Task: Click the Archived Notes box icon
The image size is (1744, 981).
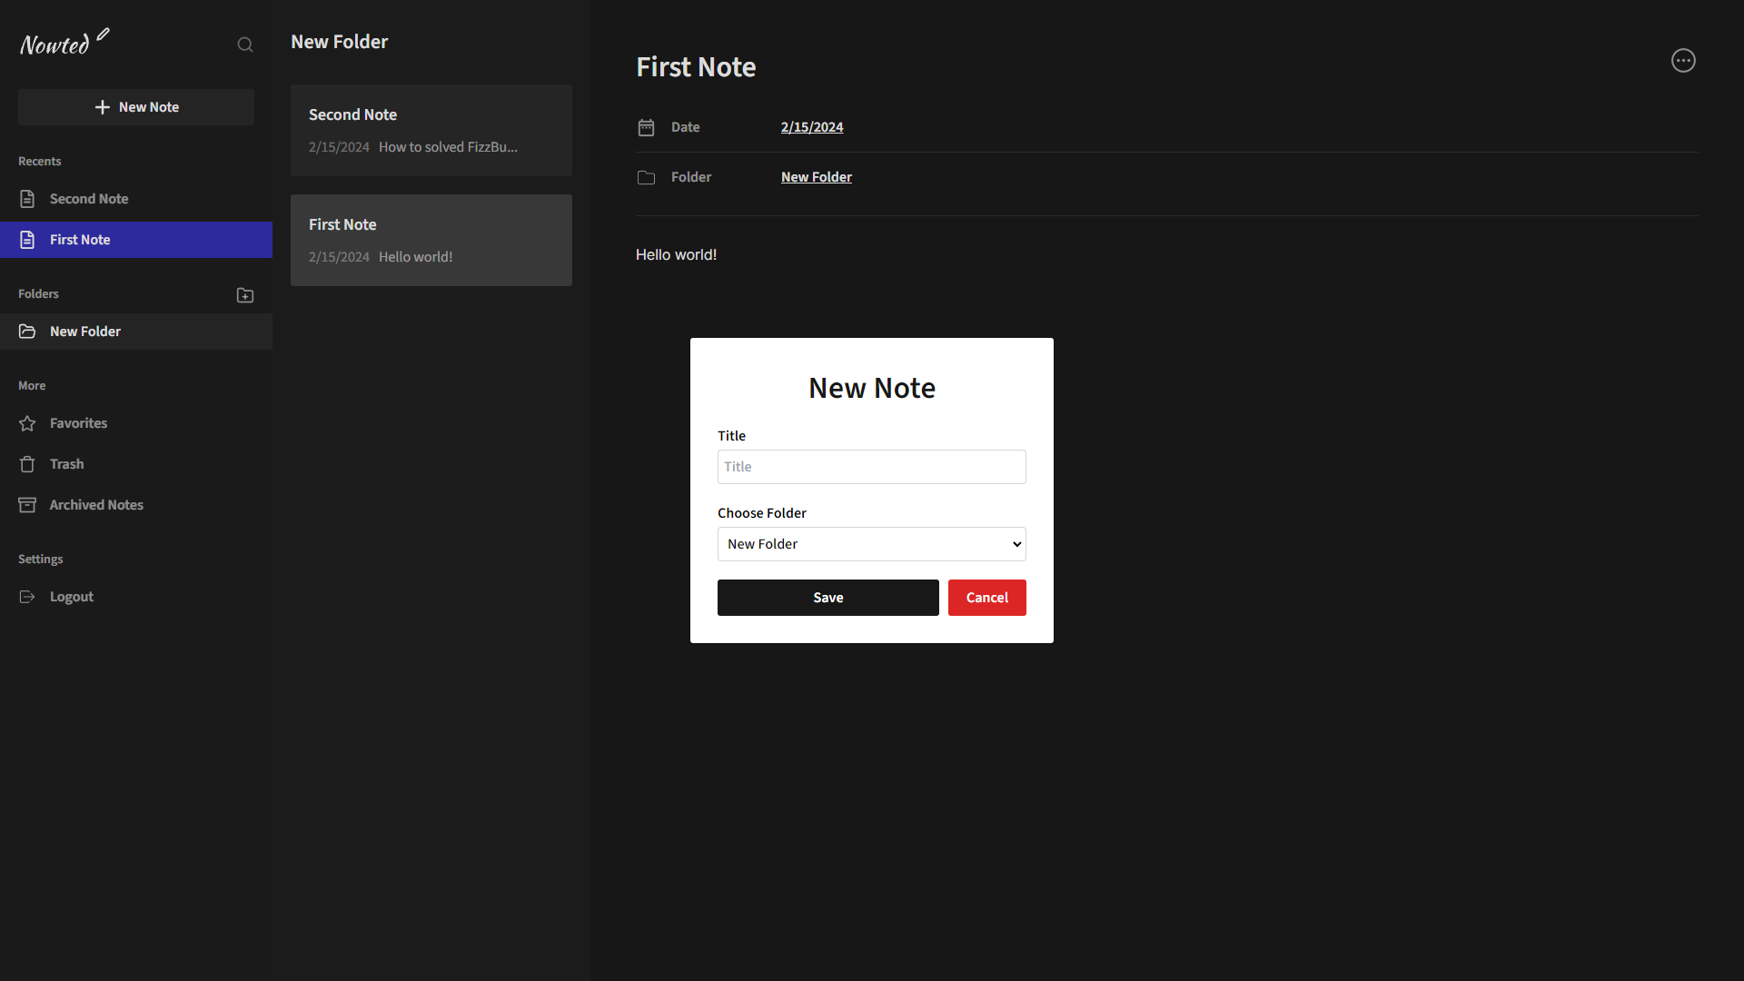Action: (27, 505)
